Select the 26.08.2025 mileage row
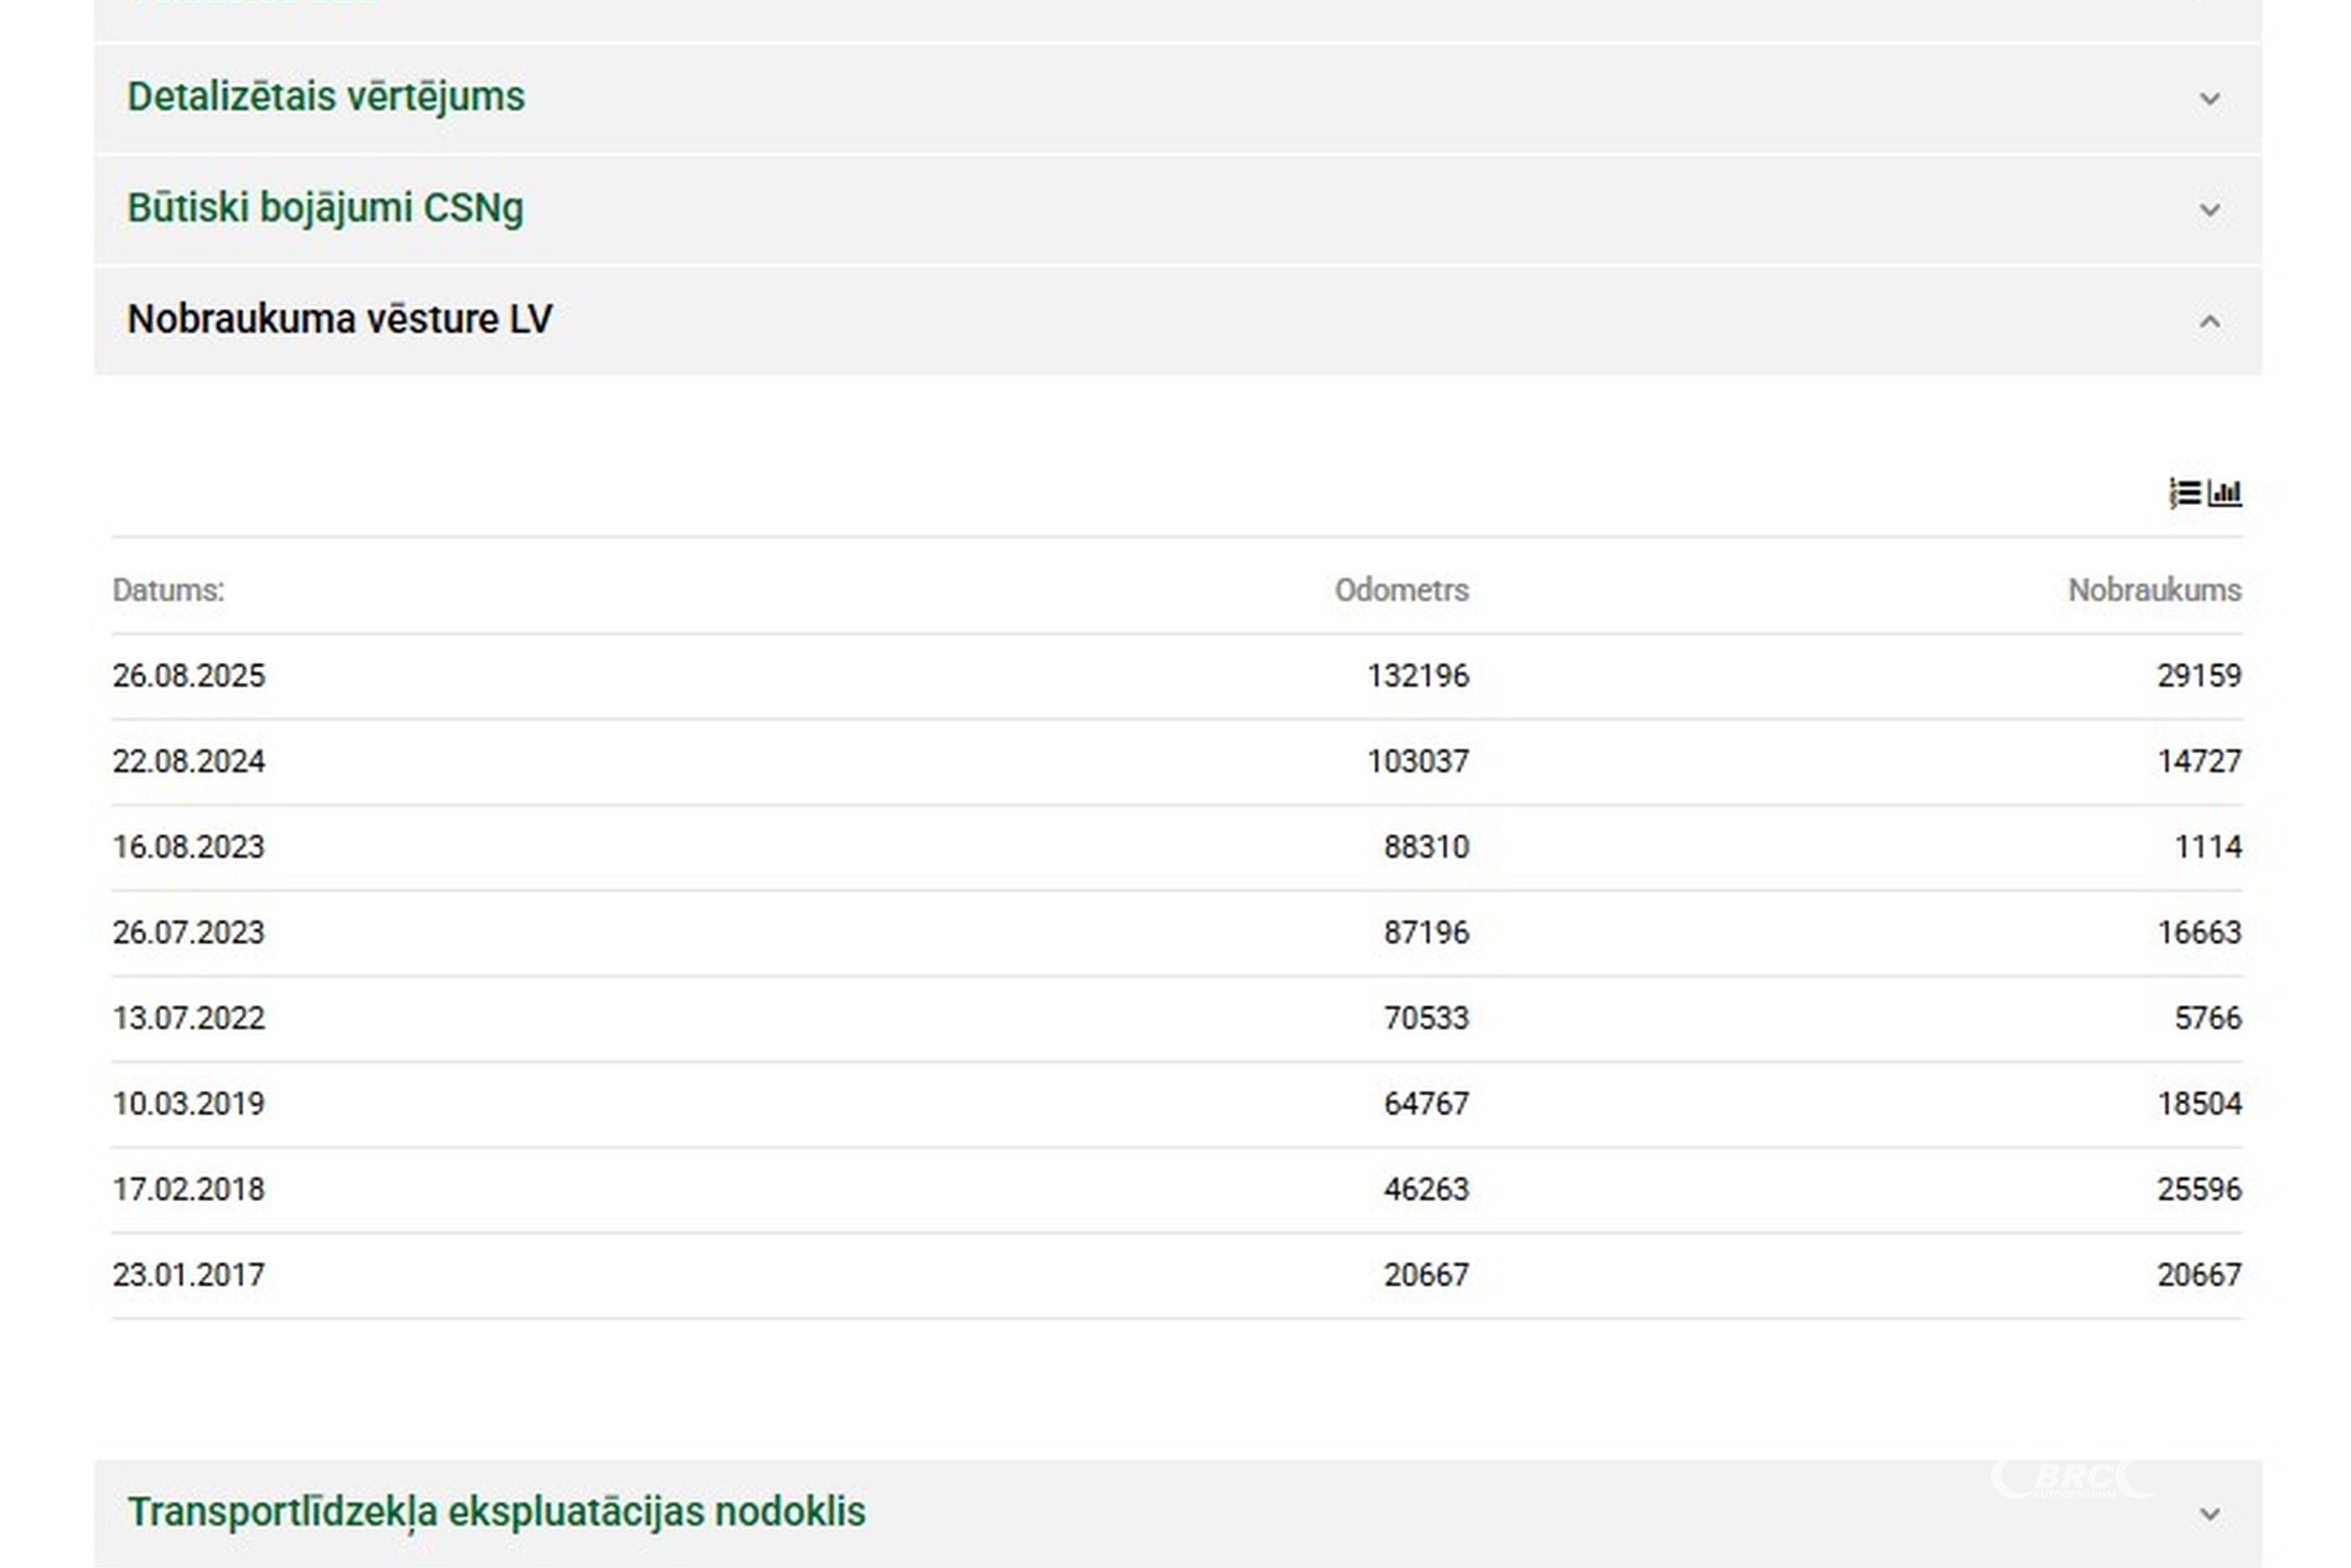2351x1568 pixels. (1176, 676)
